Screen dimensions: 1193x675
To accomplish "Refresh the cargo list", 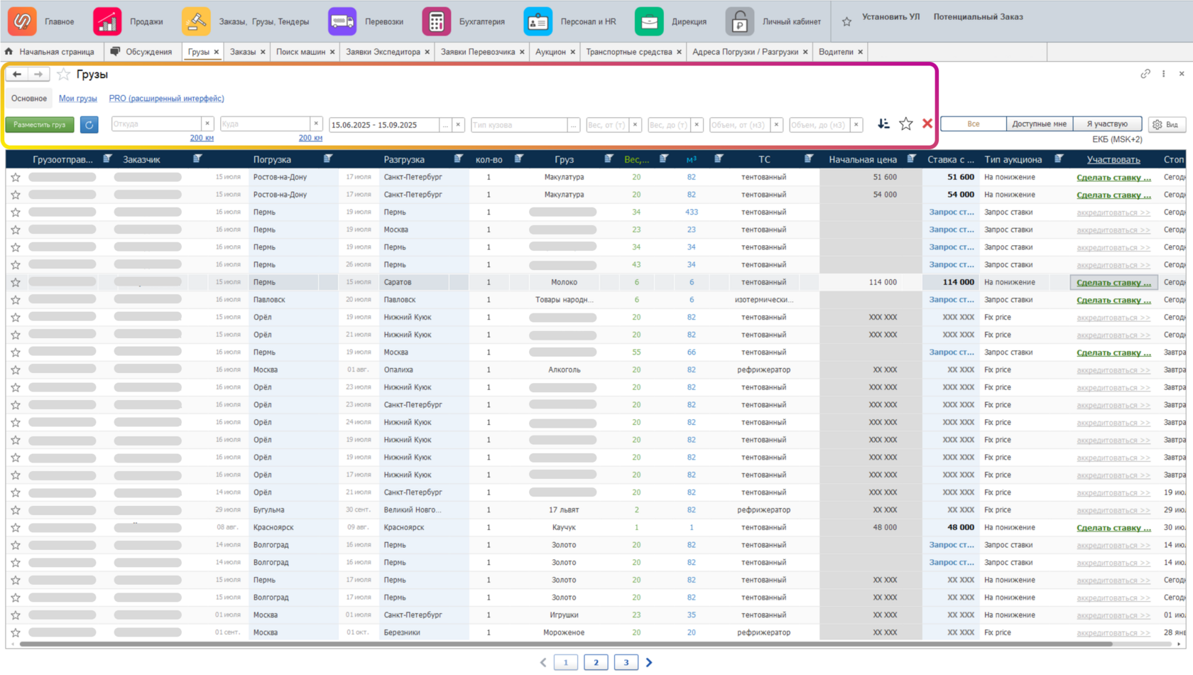I will 89,124.
